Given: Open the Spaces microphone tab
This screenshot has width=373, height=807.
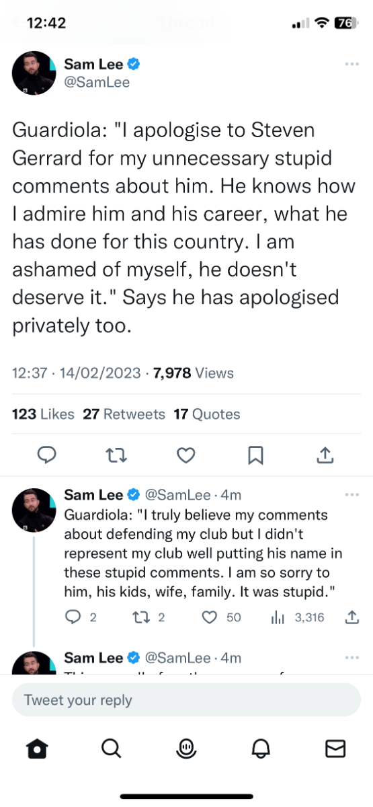Looking at the screenshot, I should (186, 748).
